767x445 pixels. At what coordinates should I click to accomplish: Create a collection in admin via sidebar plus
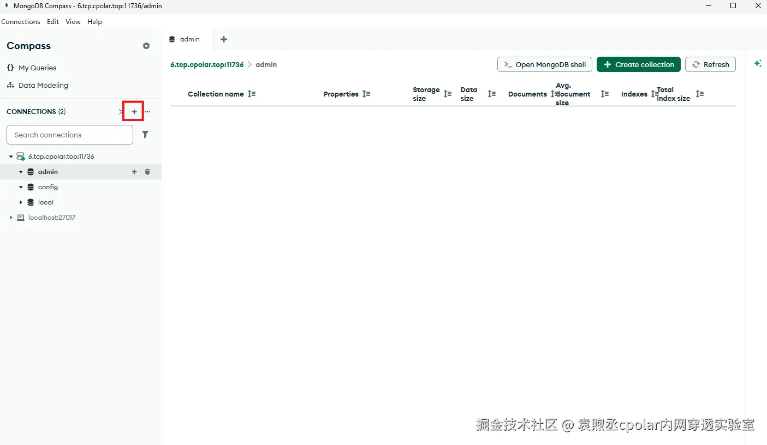(x=134, y=172)
